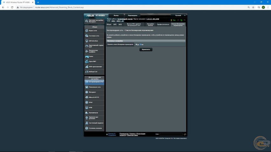Click the second SSID link
This screenshot has width=271, height=152.
120,21
